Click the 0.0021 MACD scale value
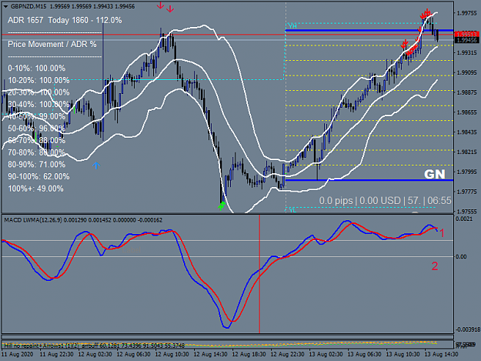The height and width of the screenshot is (361, 481). click(464, 219)
